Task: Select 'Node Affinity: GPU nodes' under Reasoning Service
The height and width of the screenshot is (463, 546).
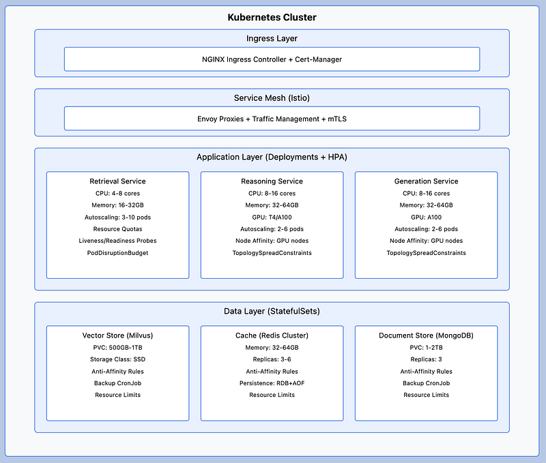Action: point(272,241)
